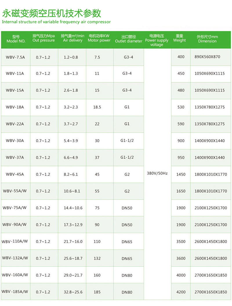Click the WBV-110A/W model cell

(15, 241)
